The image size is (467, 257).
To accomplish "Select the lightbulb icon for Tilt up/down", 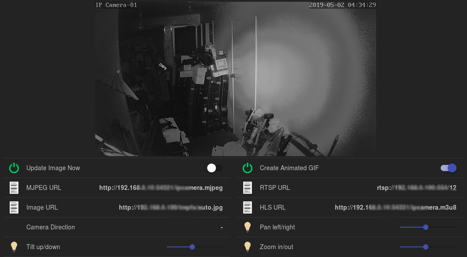I will point(14,247).
